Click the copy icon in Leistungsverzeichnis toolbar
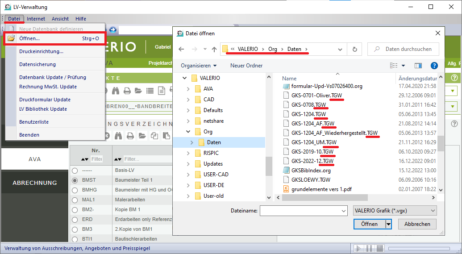The height and width of the screenshot is (254, 462). pos(154,136)
